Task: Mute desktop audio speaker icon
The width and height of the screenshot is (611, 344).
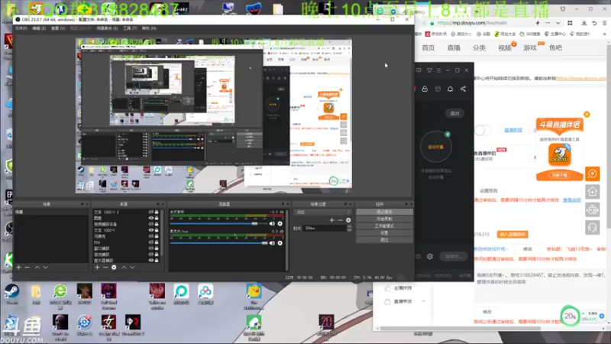Action: tap(272, 223)
